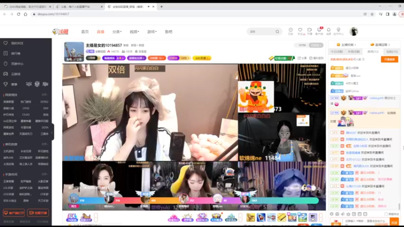Select the rocket gift icon

261,217
